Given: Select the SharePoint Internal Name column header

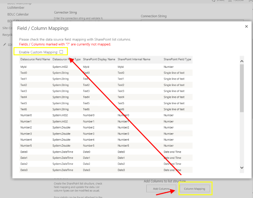Looking at the screenshot, I should (x=134, y=59).
